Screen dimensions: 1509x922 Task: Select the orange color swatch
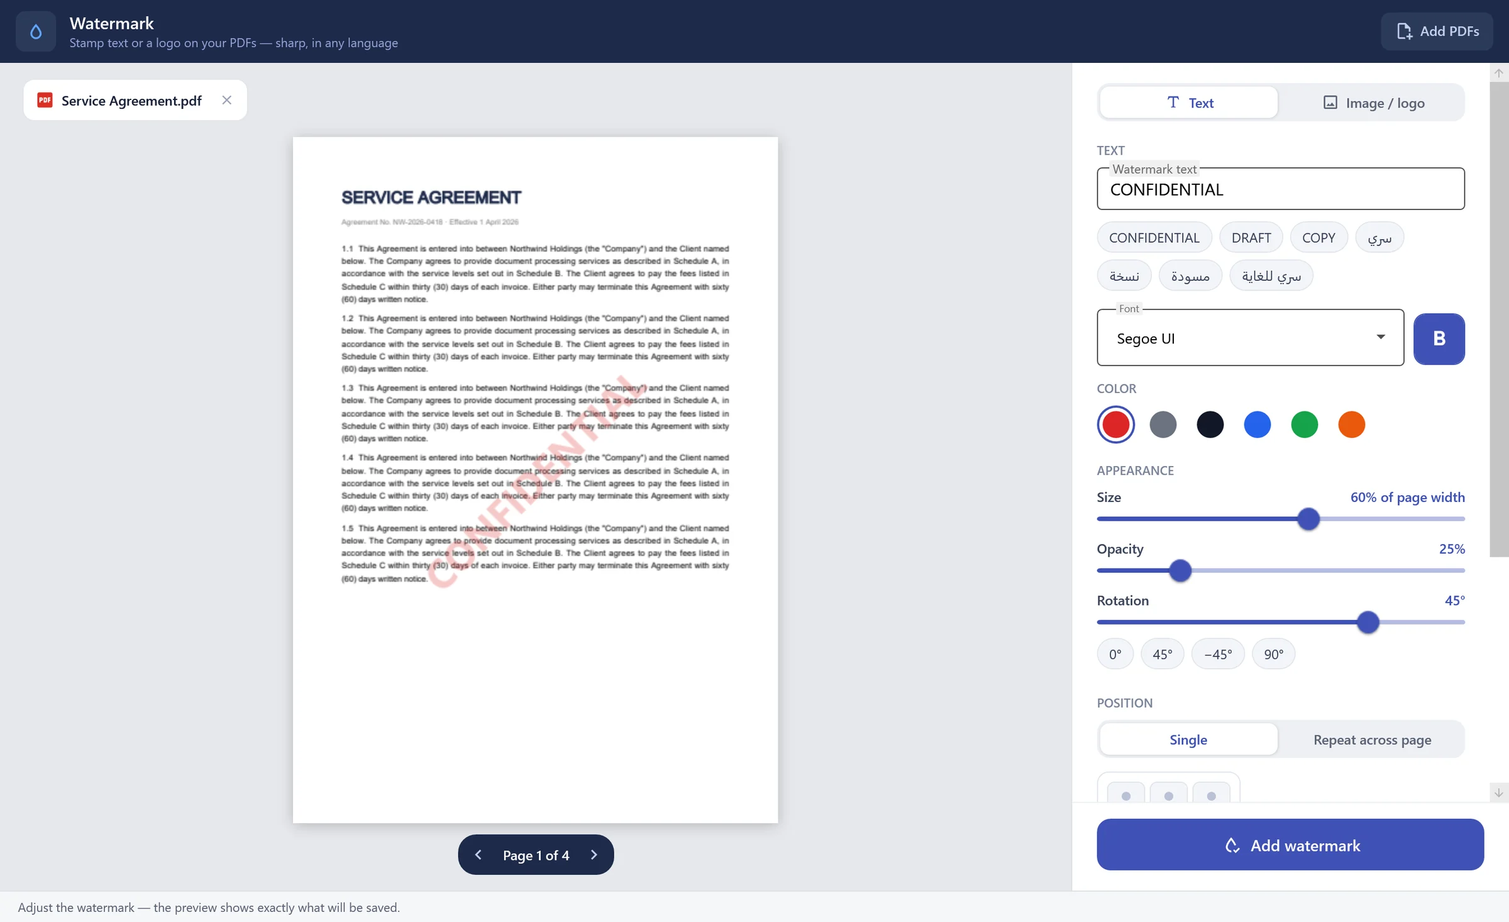(x=1352, y=425)
